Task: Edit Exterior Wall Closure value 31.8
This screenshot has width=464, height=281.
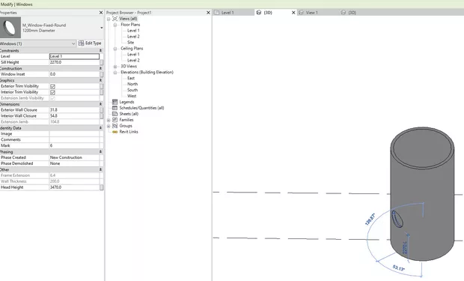Action: 74,110
